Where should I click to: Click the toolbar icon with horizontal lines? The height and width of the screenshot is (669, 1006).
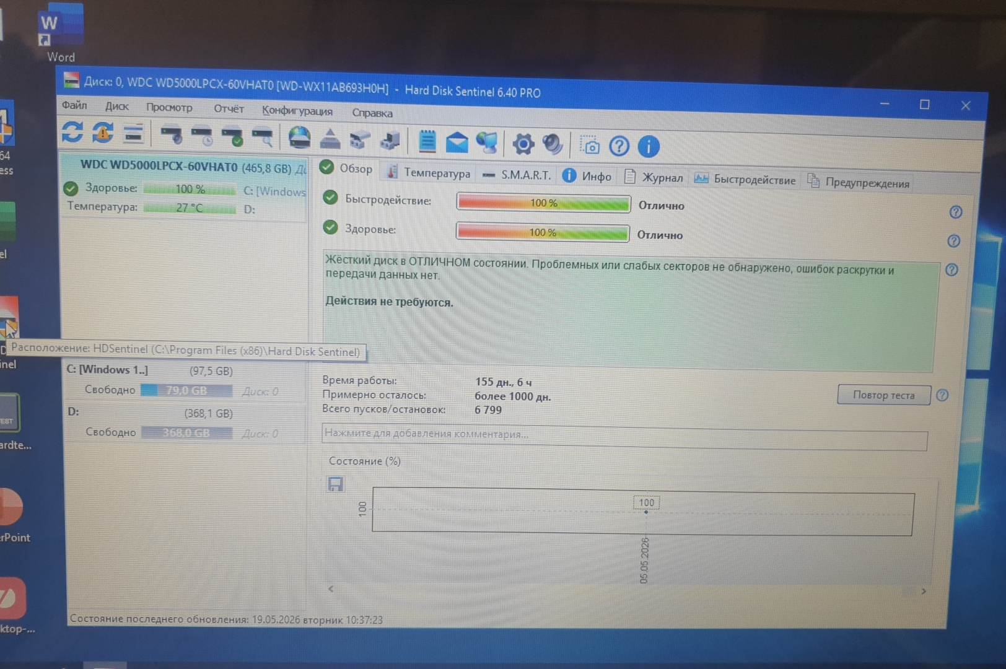[133, 133]
